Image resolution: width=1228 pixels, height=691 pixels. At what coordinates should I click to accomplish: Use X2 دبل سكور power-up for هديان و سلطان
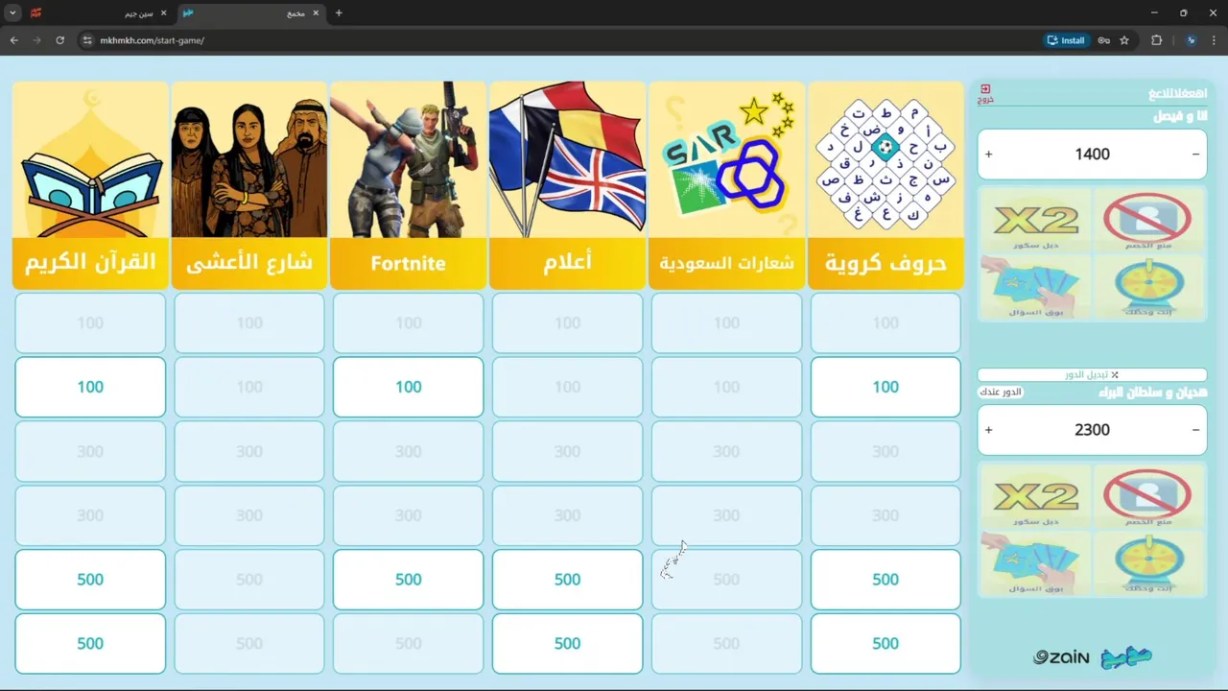(1035, 496)
